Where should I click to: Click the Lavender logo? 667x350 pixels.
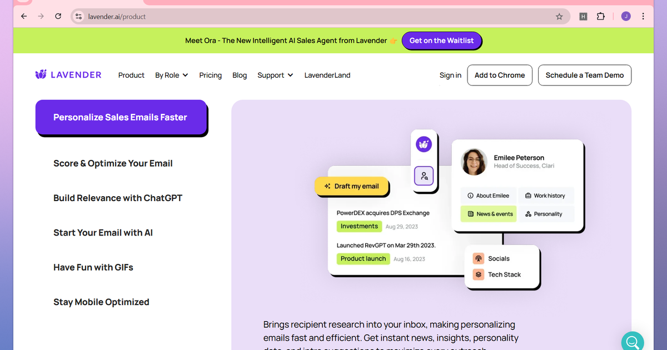click(x=68, y=74)
